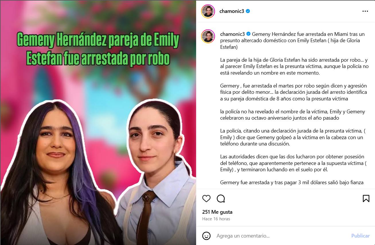Click the green headline text on the image
This screenshot has width=375, height=245.
click(x=98, y=50)
